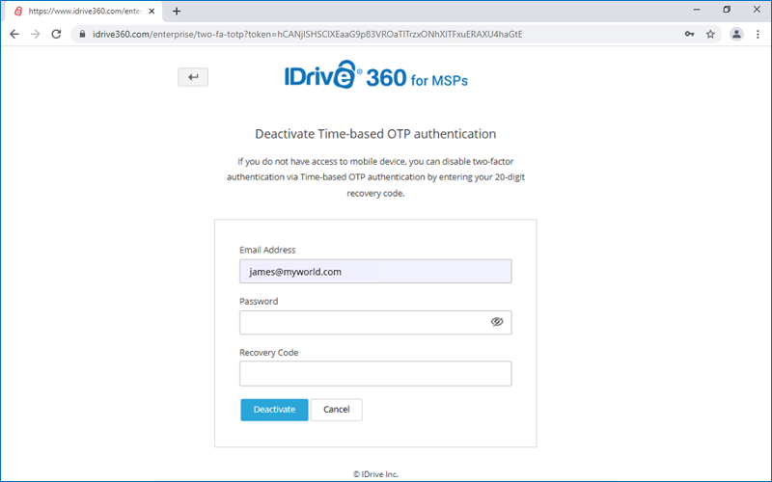This screenshot has height=482, width=772.
Task: Close the idrive360 browser tab
Action: point(152,11)
